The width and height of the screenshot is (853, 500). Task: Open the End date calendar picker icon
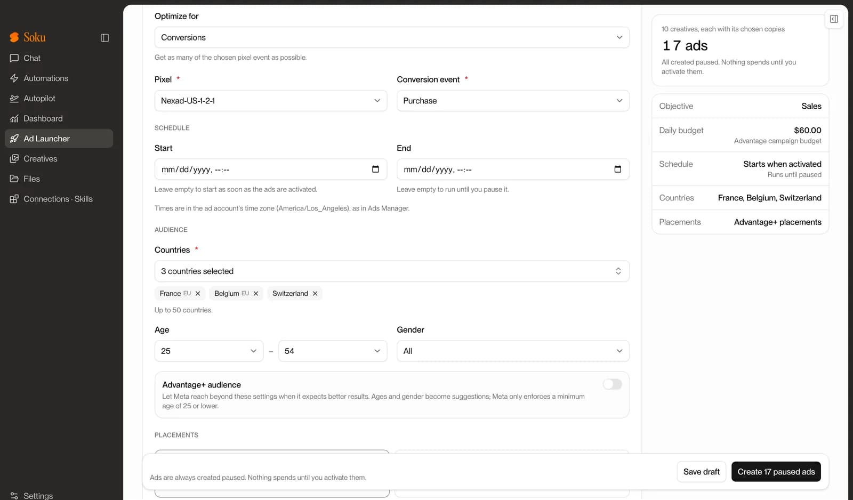618,170
